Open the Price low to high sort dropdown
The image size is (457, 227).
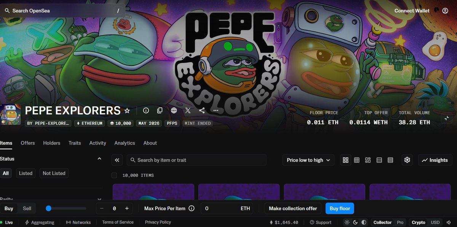point(308,160)
